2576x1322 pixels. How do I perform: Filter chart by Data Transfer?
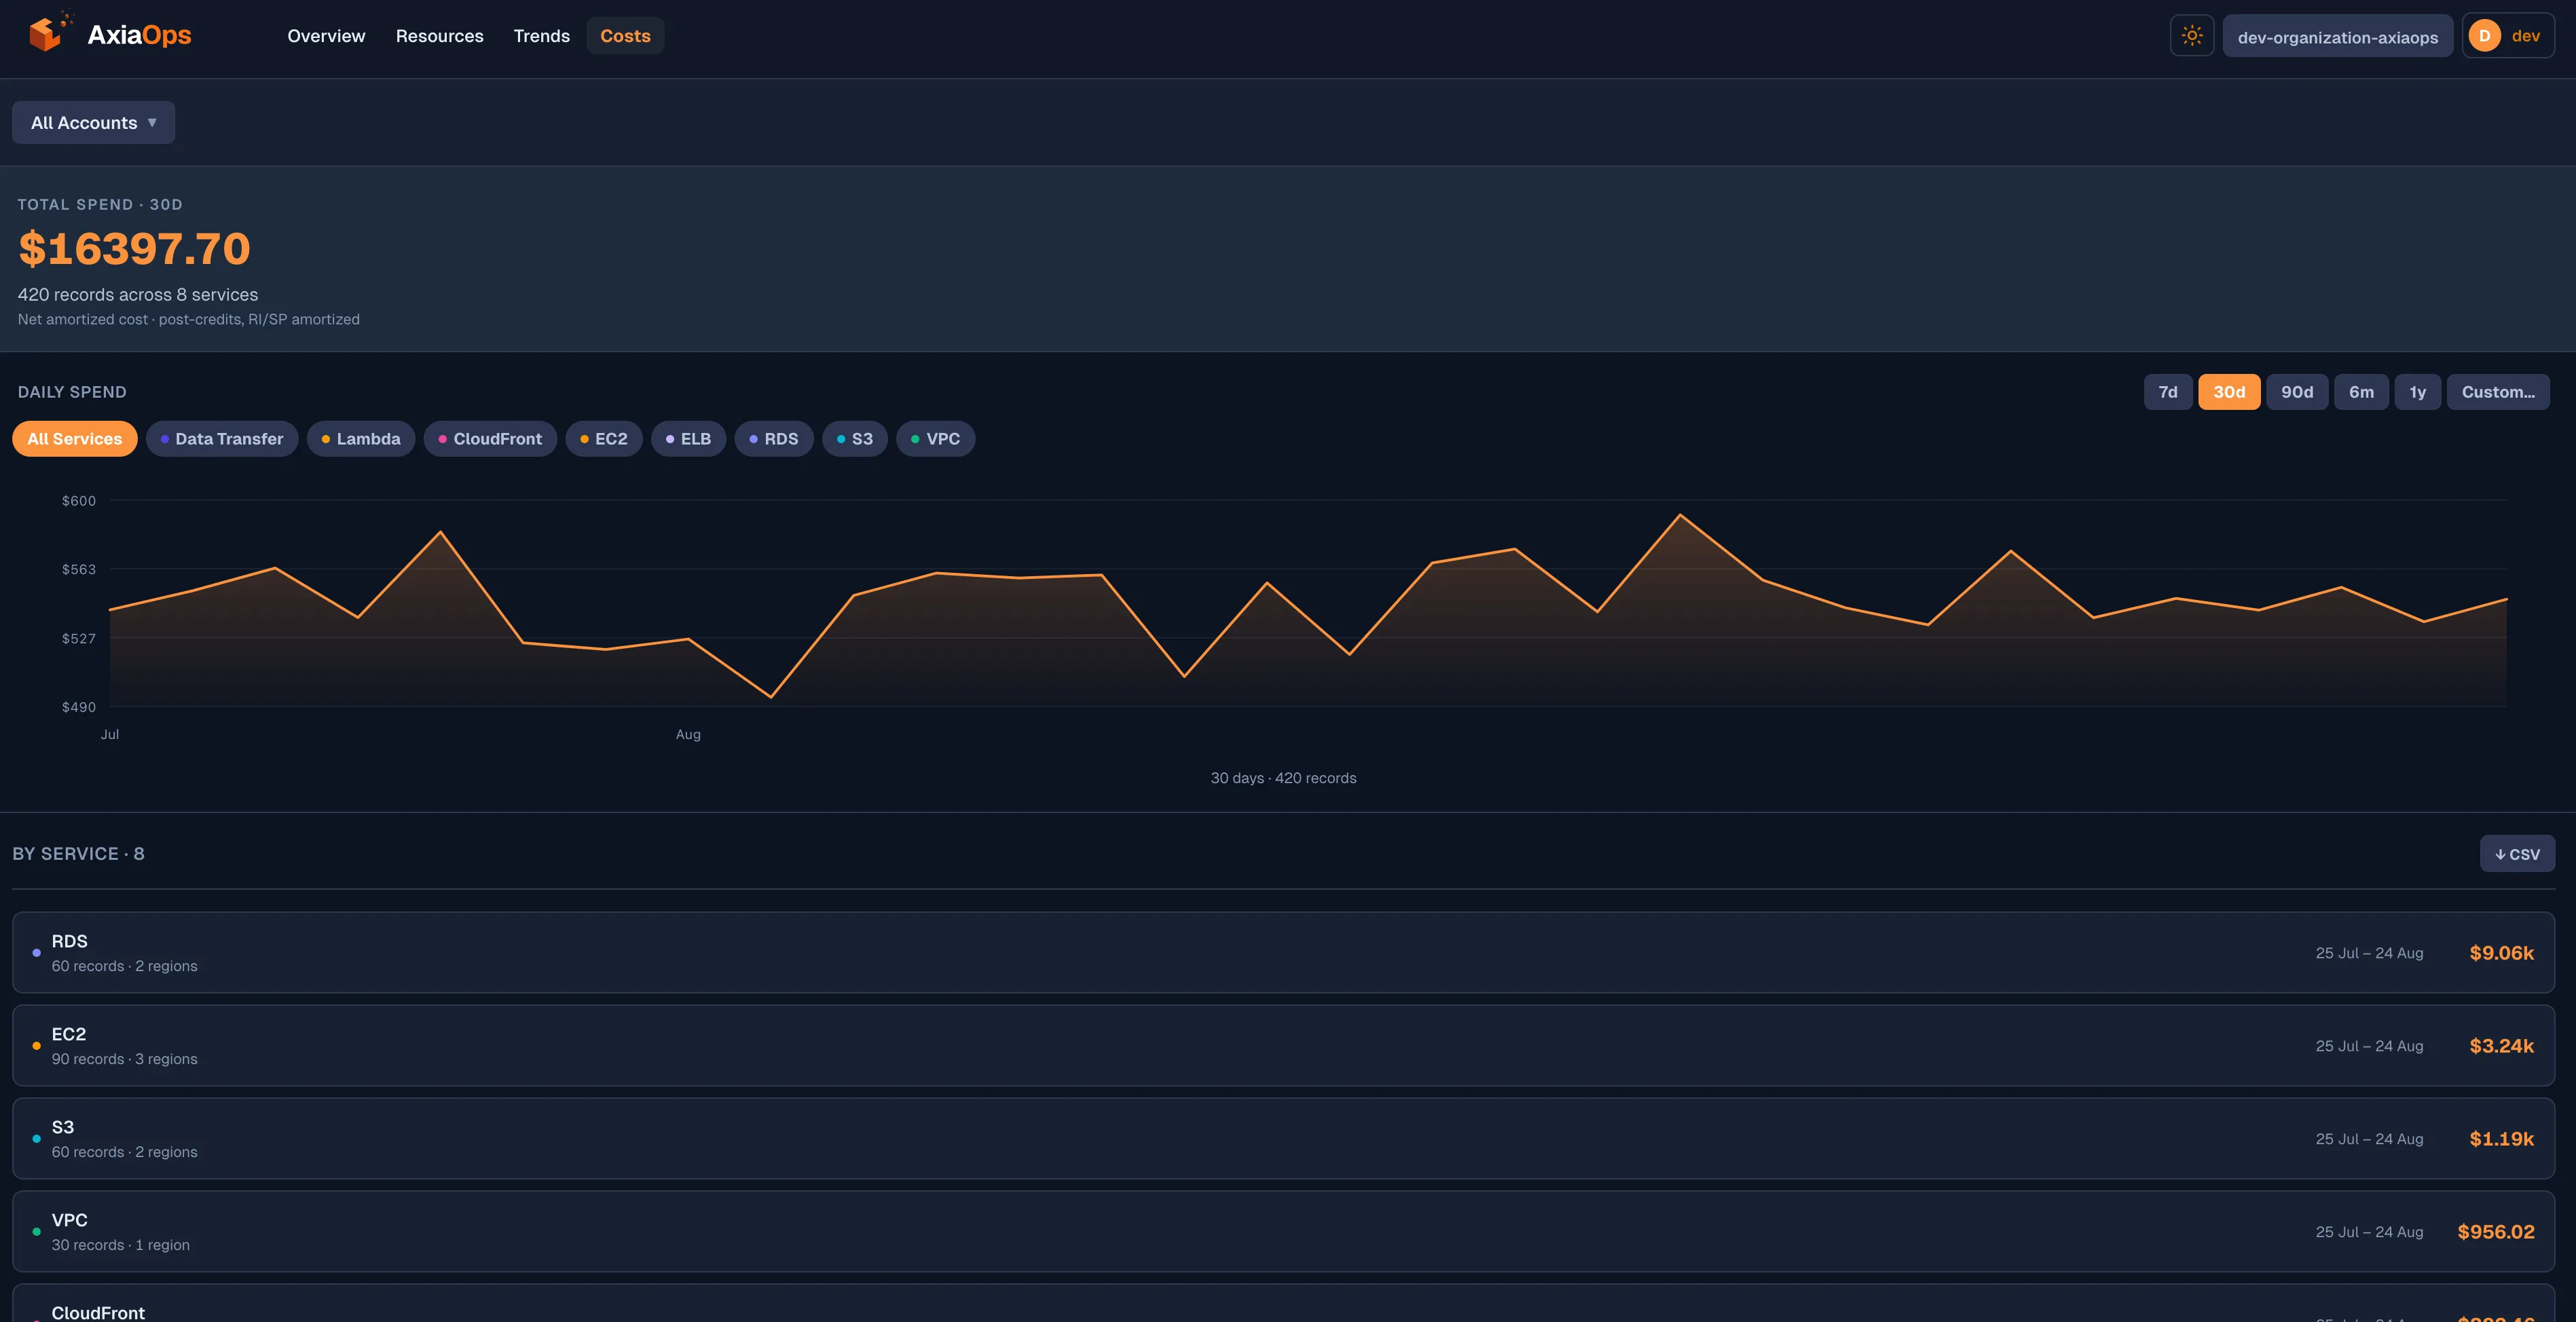tap(222, 438)
